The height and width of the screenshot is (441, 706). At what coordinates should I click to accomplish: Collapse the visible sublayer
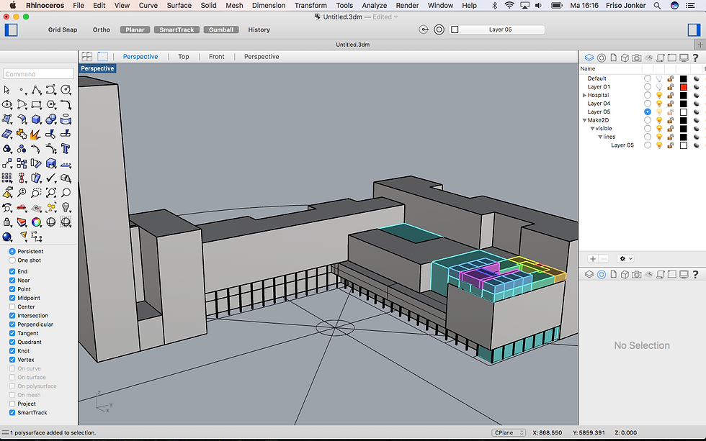pyautogui.click(x=592, y=129)
